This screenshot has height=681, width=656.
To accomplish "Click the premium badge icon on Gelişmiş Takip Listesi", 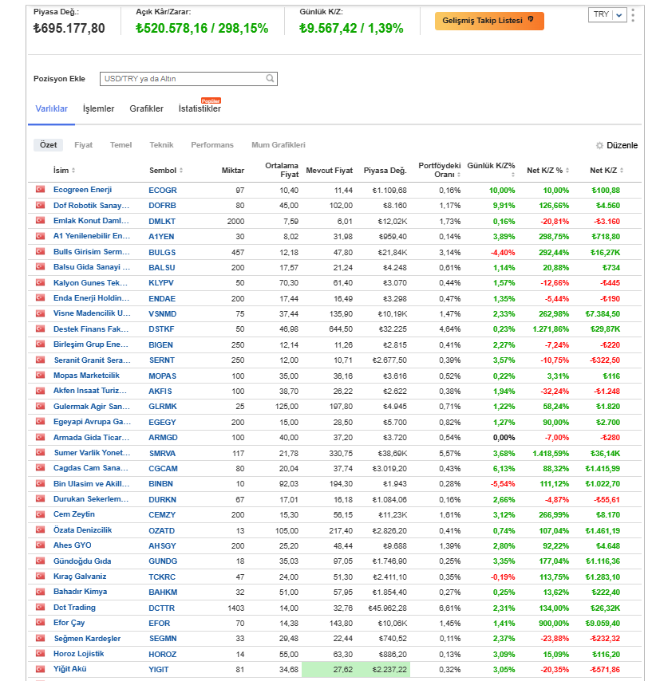I will (x=531, y=19).
